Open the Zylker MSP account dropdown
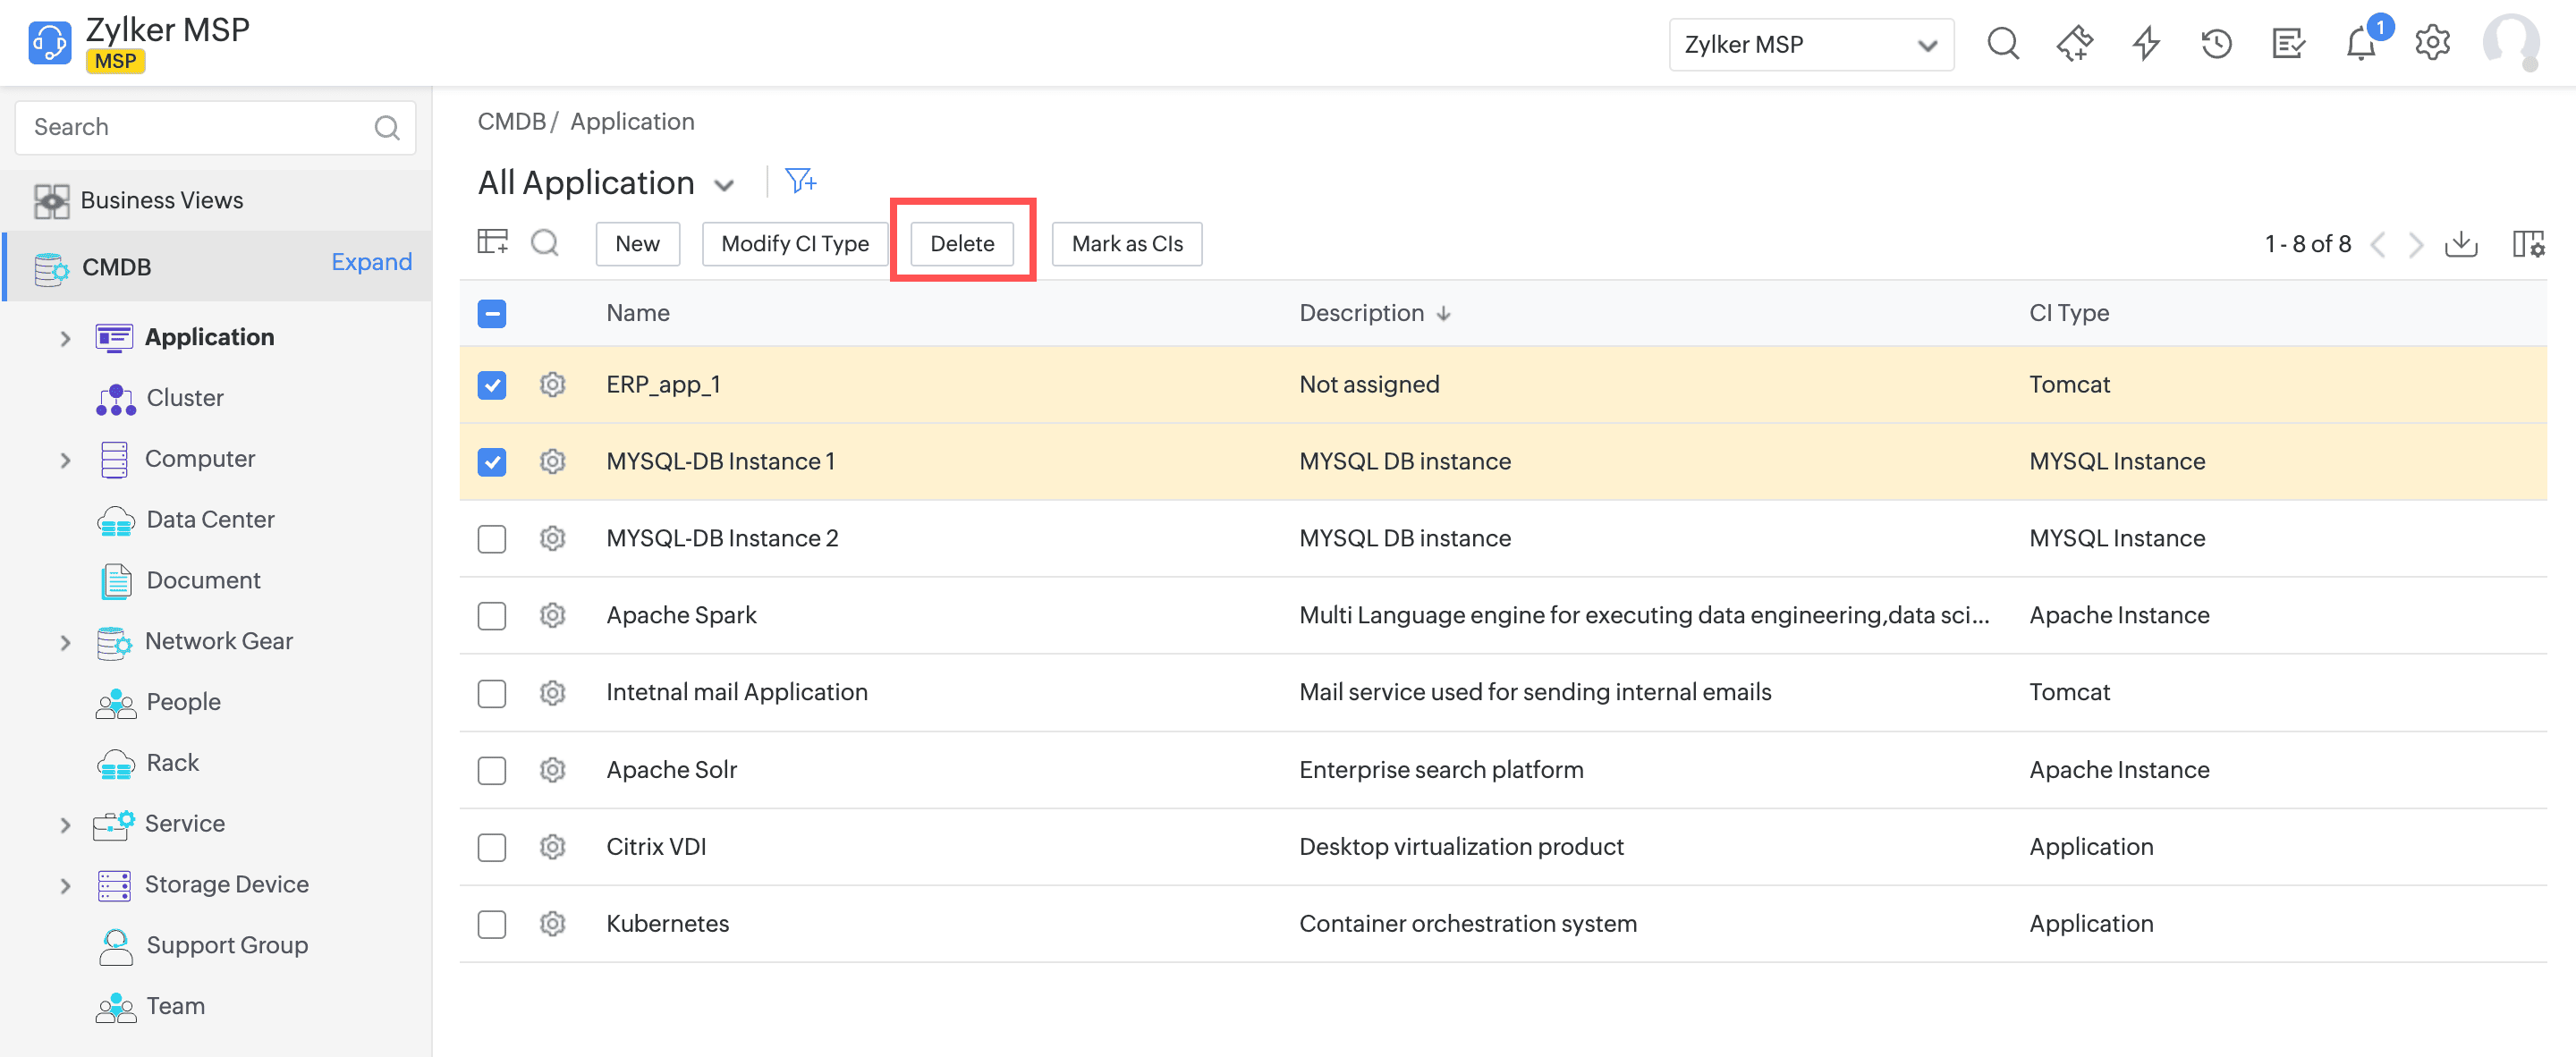2576x1057 pixels. click(1810, 45)
